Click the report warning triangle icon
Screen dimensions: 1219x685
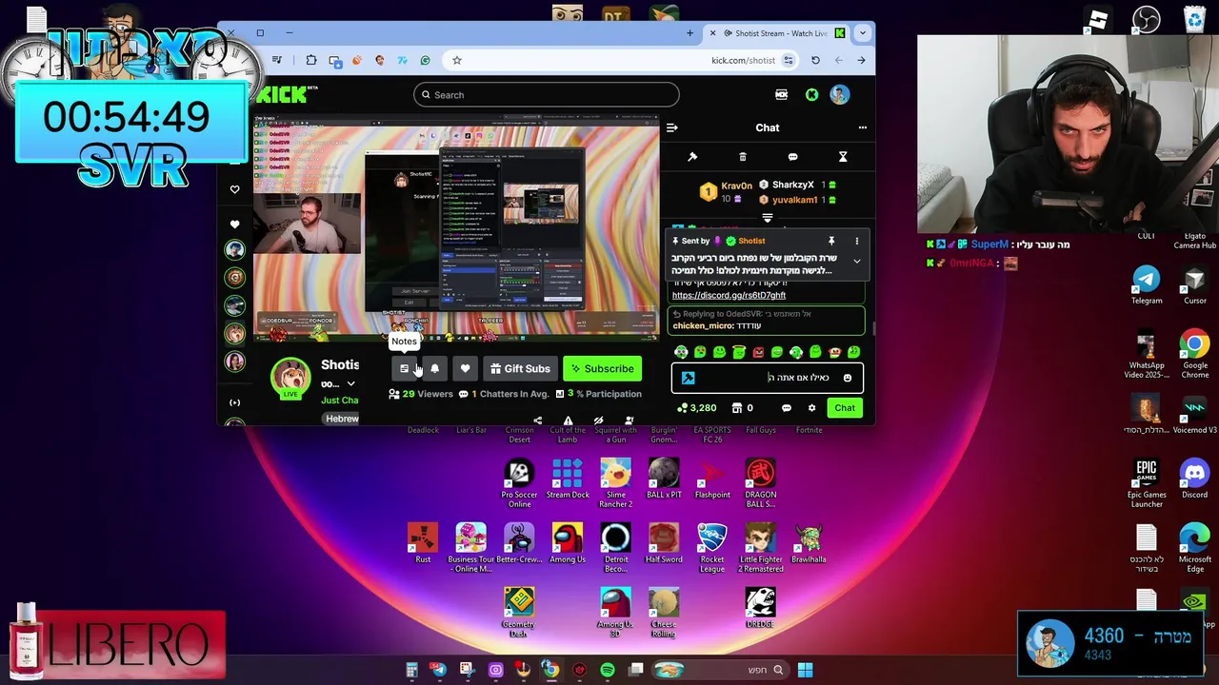[x=568, y=421]
